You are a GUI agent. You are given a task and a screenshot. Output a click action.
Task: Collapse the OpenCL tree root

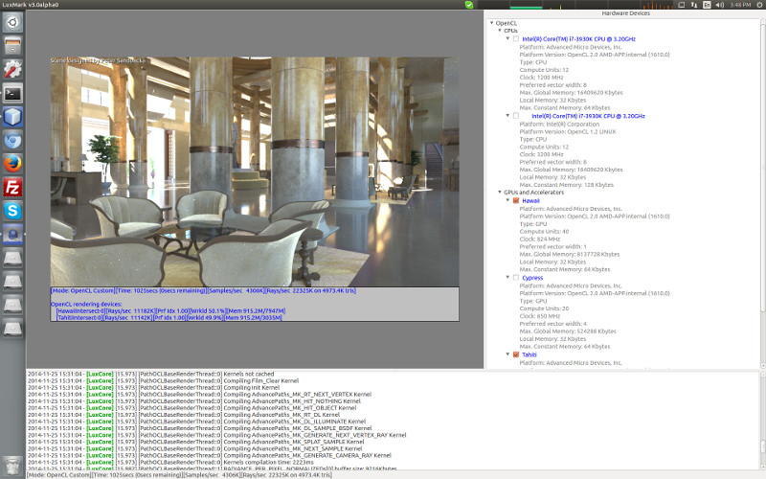tap(492, 23)
